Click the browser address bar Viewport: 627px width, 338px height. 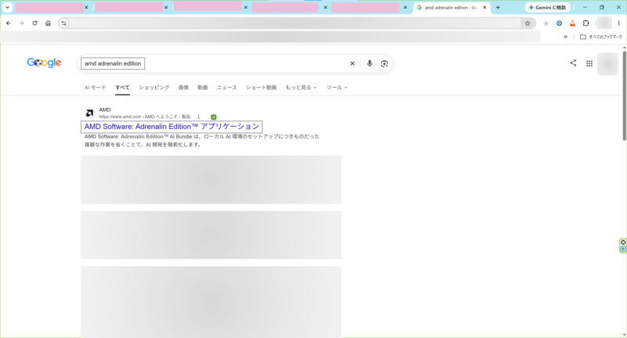pyautogui.click(x=295, y=23)
